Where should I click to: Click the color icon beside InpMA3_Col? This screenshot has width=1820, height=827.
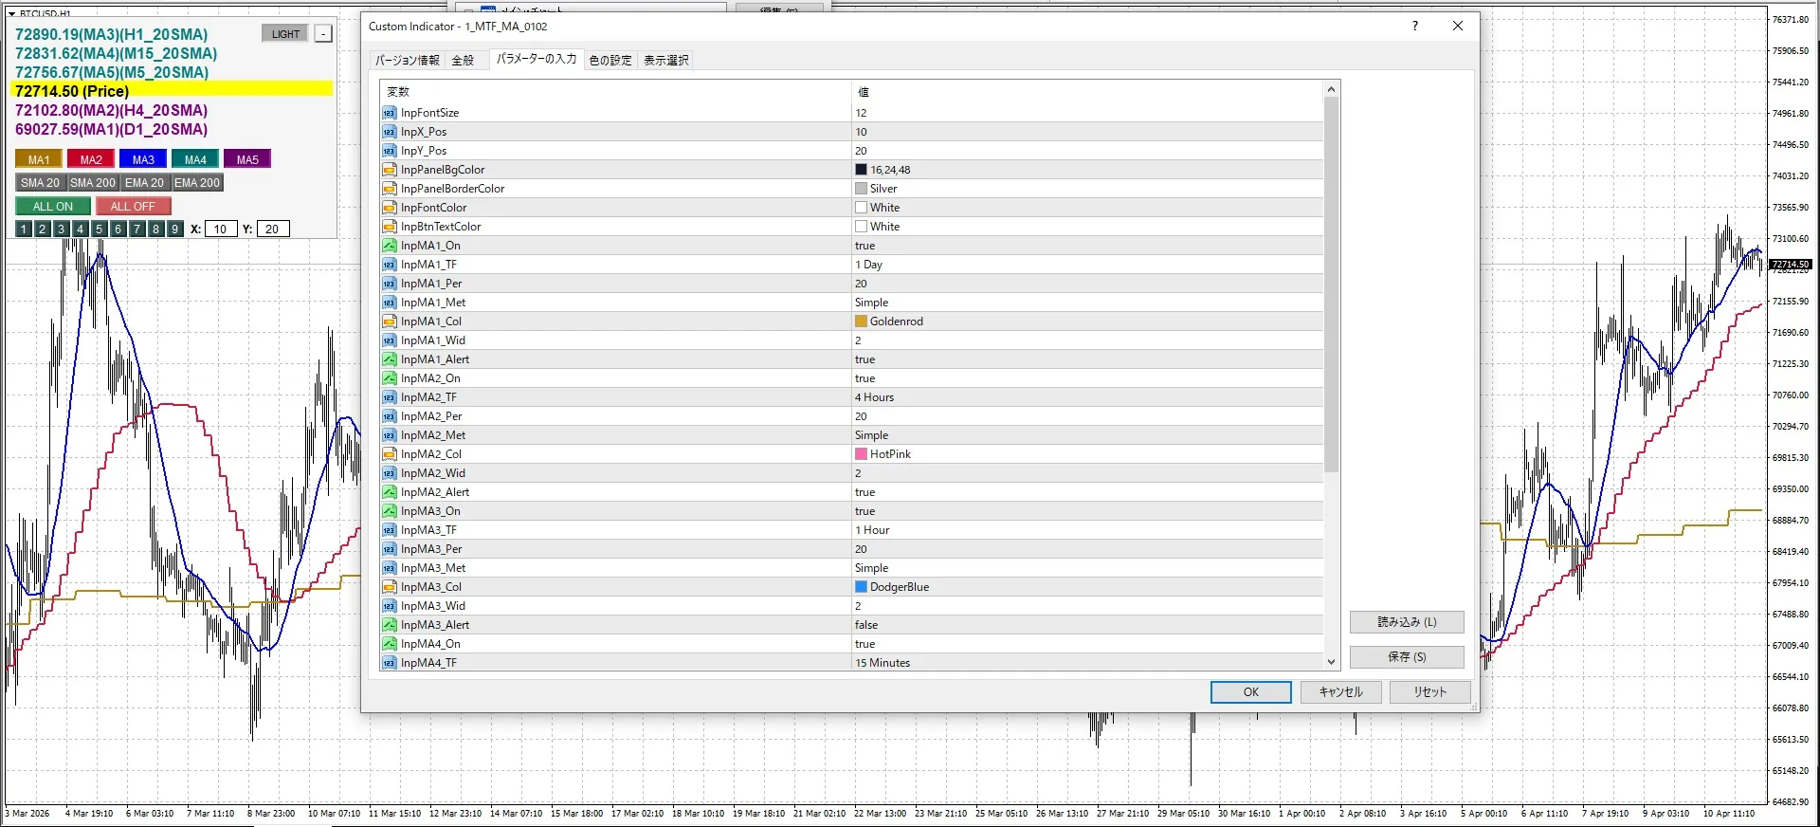point(389,587)
